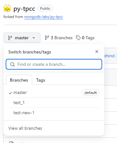
Task: Click the 3 Branches link
Action: tap(59, 38)
